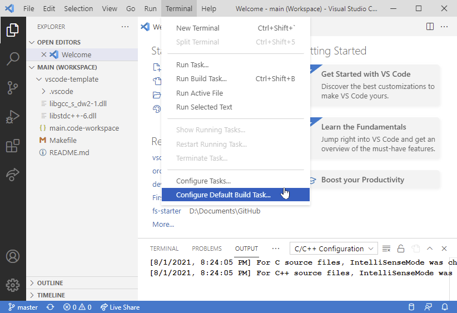Choose Configure Tasks... entry
This screenshot has width=457, height=313.
236,181
